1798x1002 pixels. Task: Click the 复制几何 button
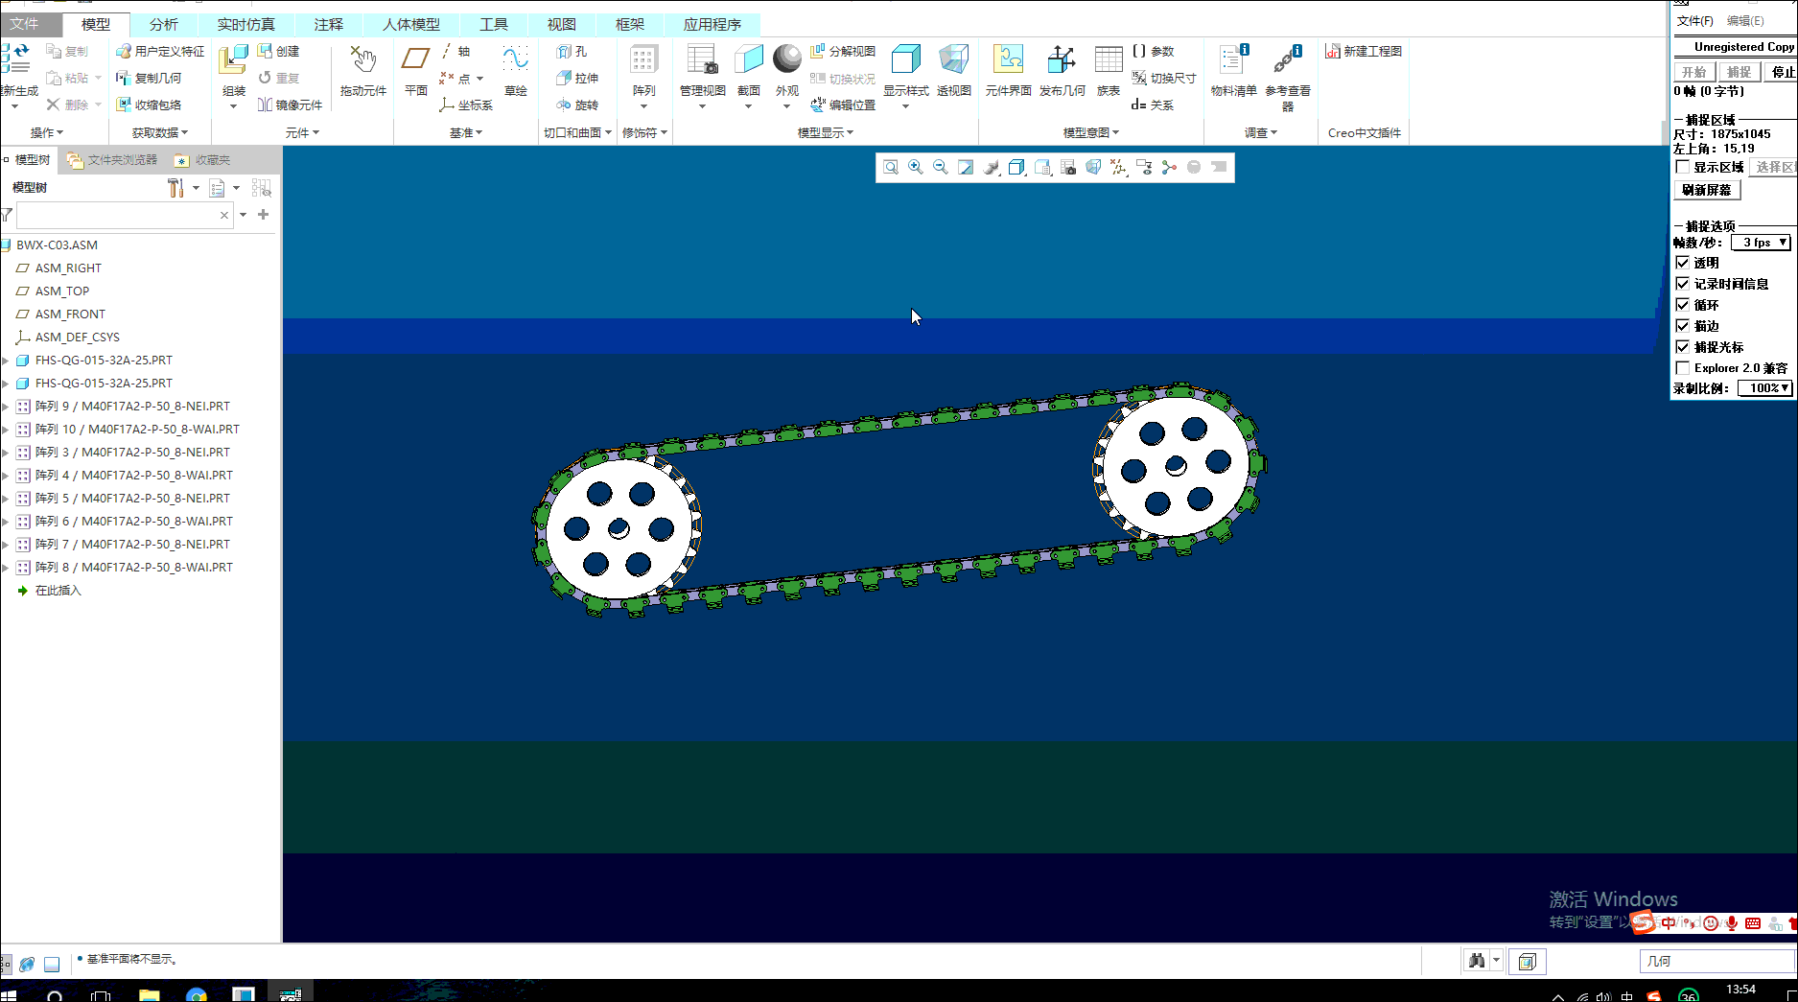click(149, 78)
